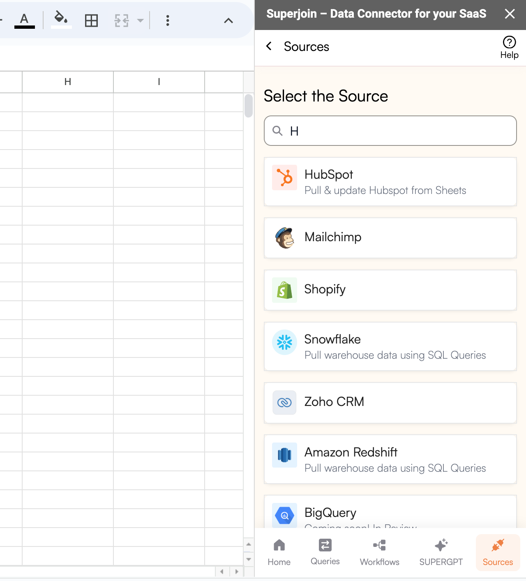Switch to the Workflows tab

coord(380,553)
